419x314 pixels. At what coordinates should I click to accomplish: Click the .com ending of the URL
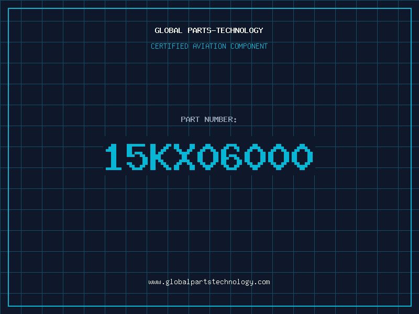point(261,282)
